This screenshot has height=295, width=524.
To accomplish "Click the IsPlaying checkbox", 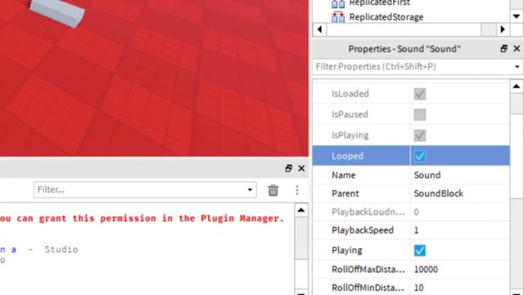I will pyautogui.click(x=420, y=135).
